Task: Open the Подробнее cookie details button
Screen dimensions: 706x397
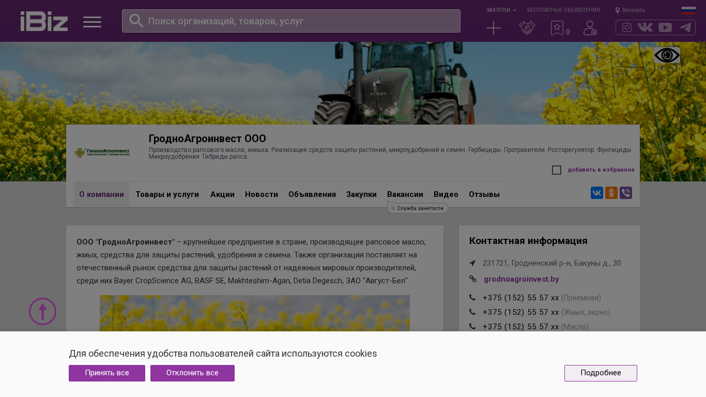Action: point(601,373)
